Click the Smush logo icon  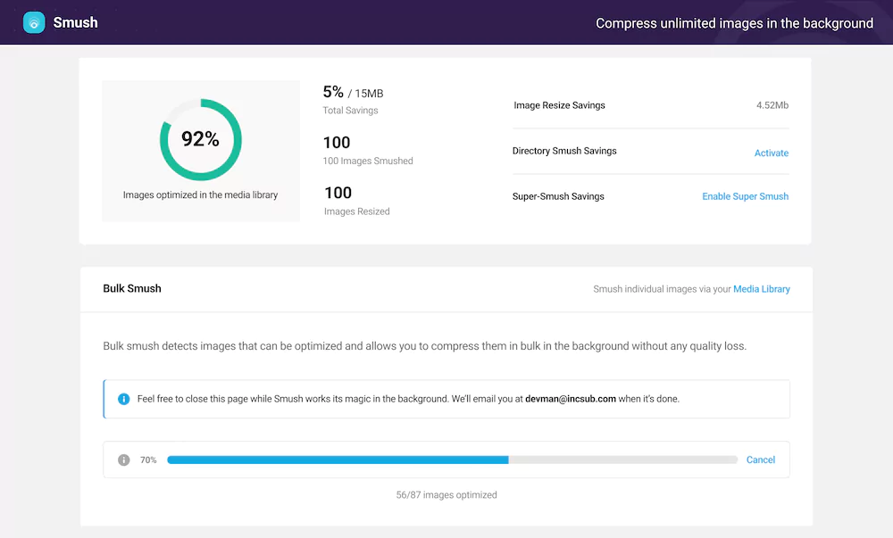click(33, 22)
